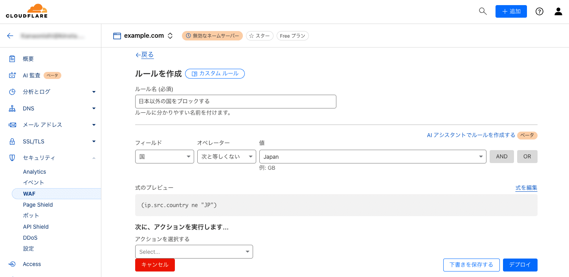The image size is (569, 277).
Task: Click the Cloudflare logo
Action: pyautogui.click(x=26, y=11)
